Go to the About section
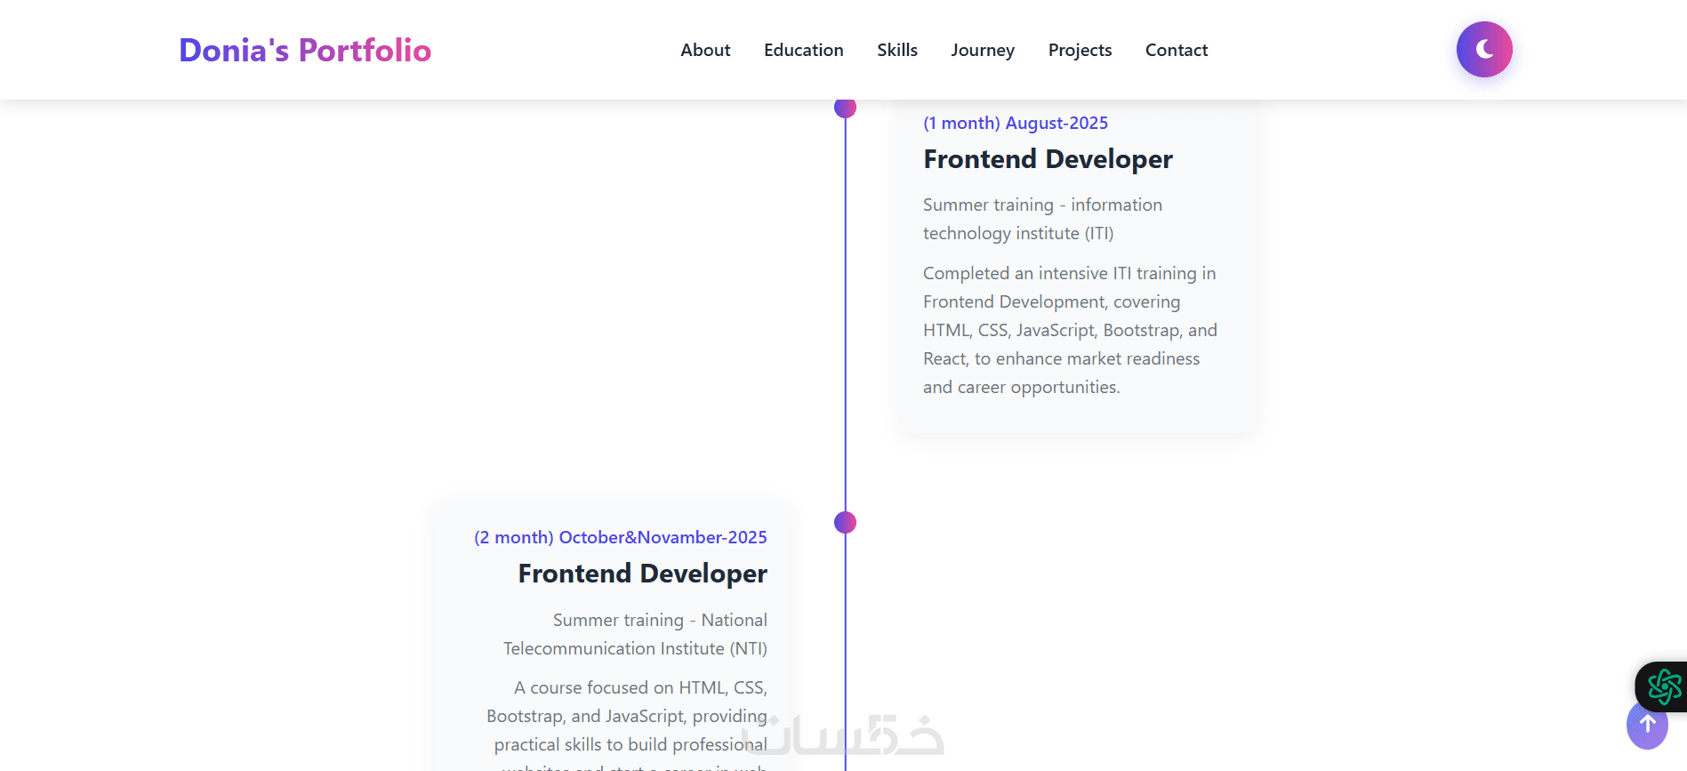This screenshot has width=1687, height=771. [705, 51]
